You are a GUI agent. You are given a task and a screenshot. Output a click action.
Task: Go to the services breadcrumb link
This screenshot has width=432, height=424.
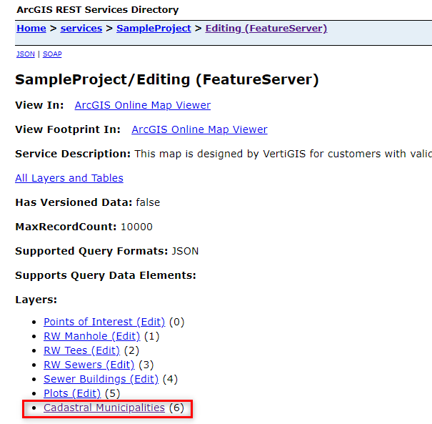click(81, 29)
